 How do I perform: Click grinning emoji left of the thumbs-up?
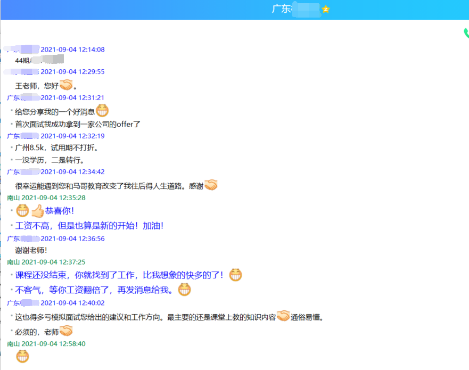(x=22, y=211)
